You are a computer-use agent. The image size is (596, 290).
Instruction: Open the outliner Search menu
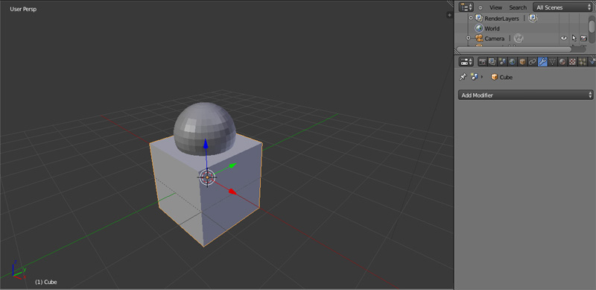[x=518, y=7]
